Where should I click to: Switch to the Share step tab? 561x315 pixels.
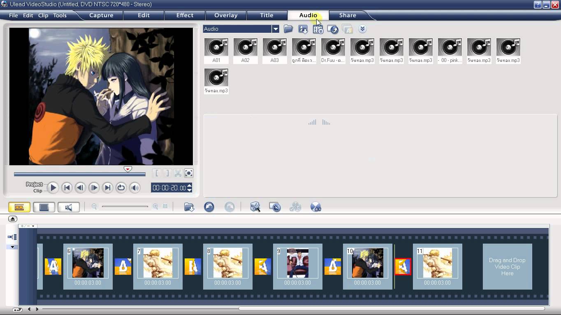click(348, 15)
